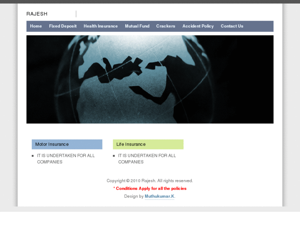Click the red Conditions Apply notice
Image resolution: width=300 pixels, height=225 pixels.
[x=150, y=189]
